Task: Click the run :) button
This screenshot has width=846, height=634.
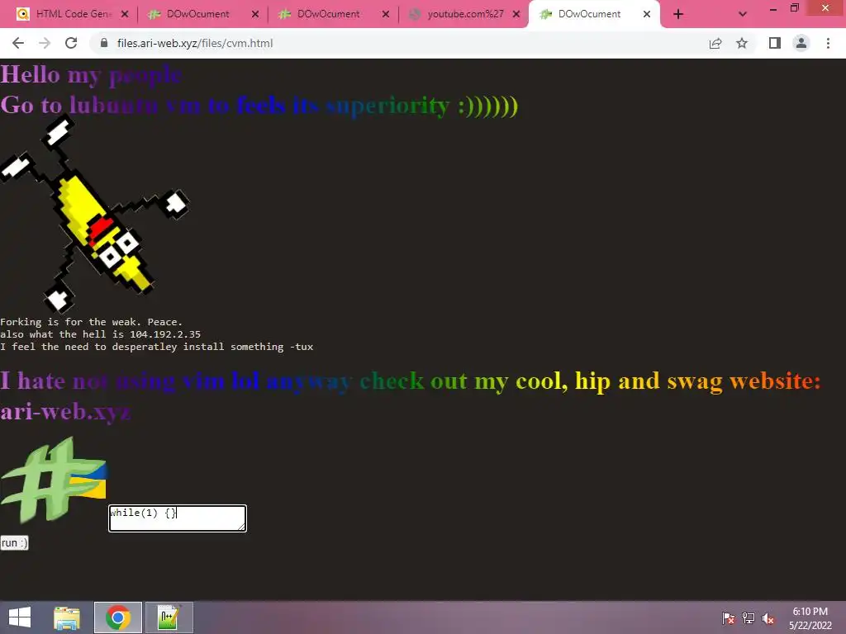Action: coord(14,543)
